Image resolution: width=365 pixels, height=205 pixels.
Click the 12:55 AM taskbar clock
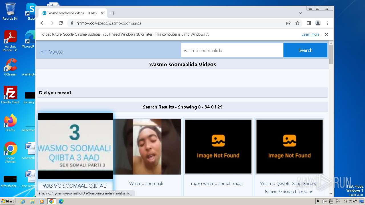click(350, 201)
